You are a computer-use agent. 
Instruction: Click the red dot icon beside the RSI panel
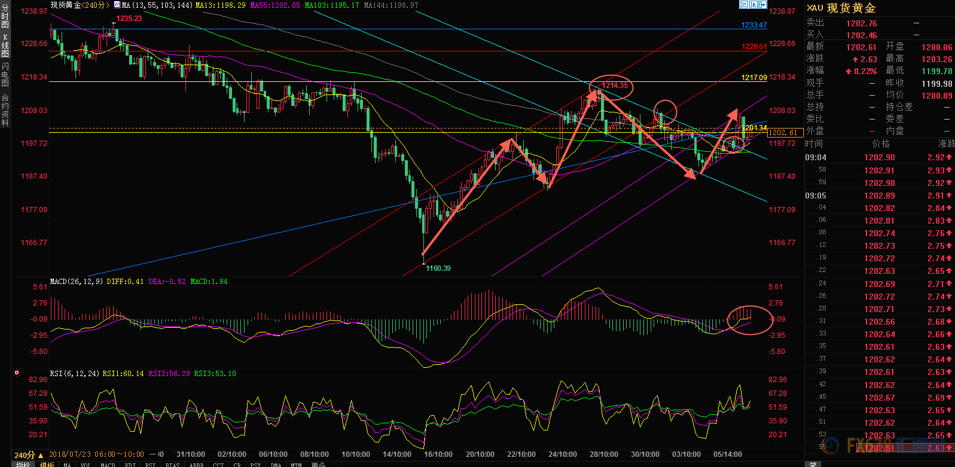click(x=17, y=373)
